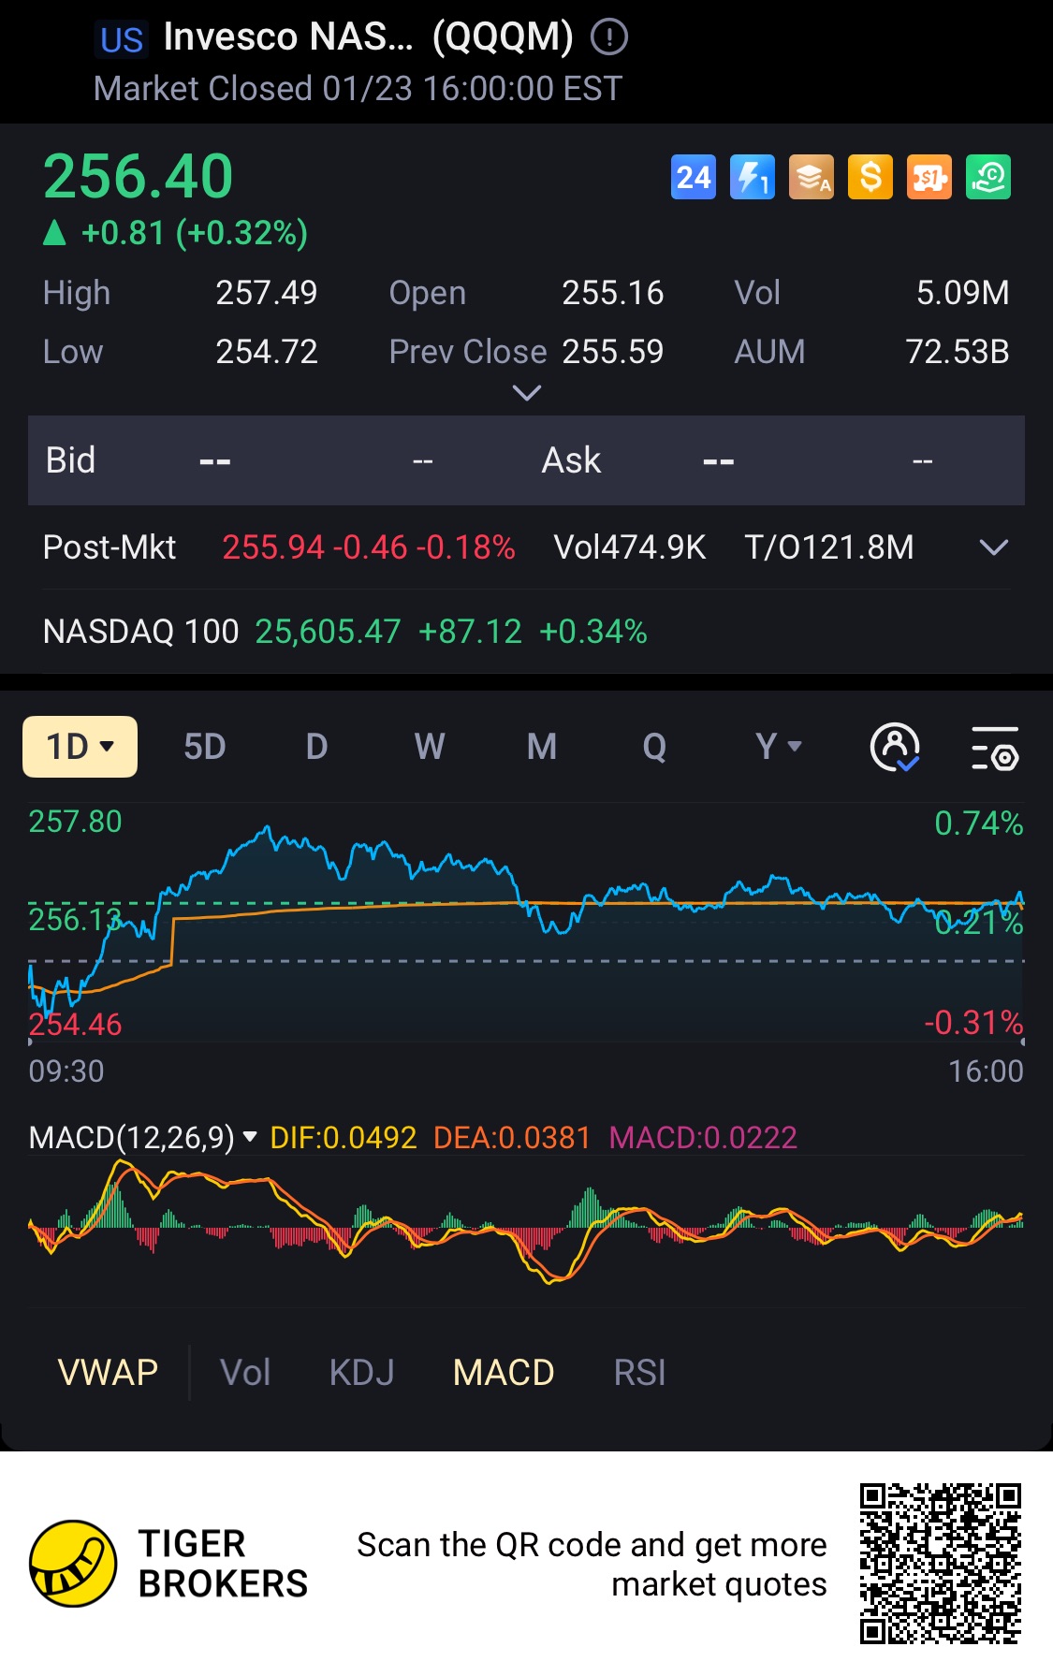Switch chart to M monthly timeframe
The width and height of the screenshot is (1053, 1676).
click(542, 747)
